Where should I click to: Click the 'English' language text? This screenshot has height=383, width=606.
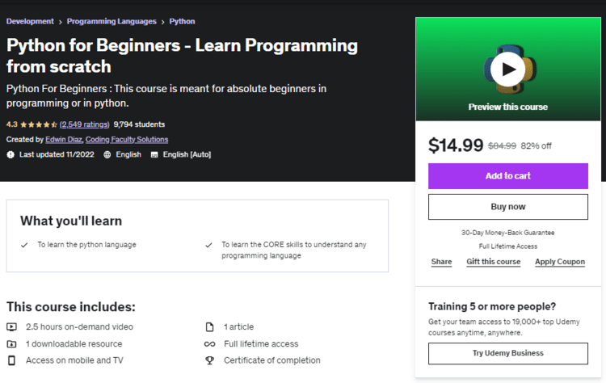point(128,154)
